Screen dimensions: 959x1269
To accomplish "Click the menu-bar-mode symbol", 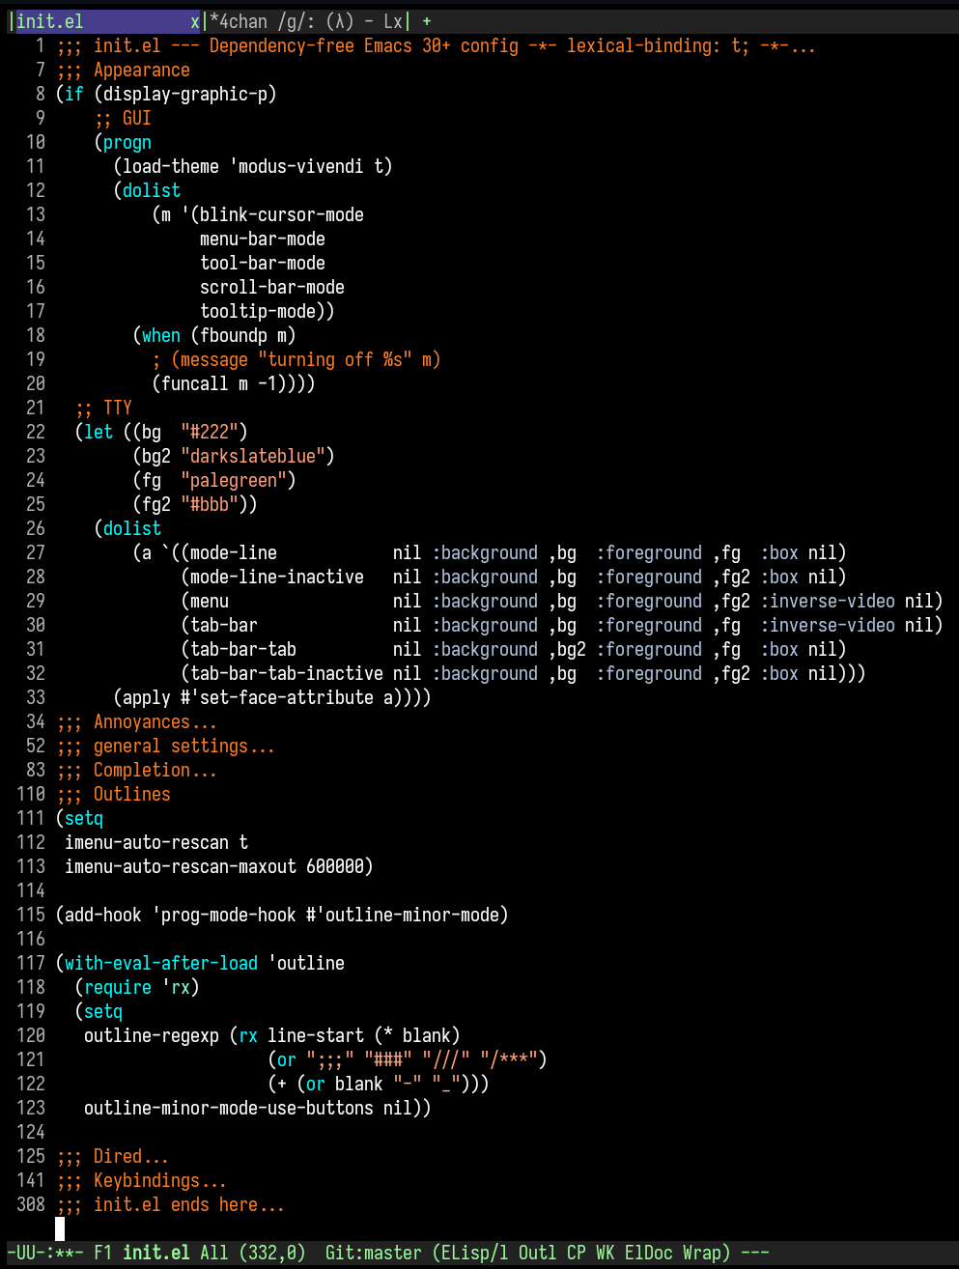I will point(262,239).
